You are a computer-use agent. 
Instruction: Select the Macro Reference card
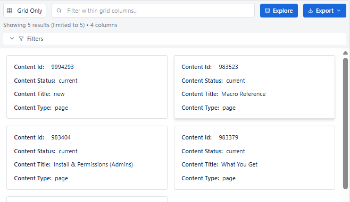[254, 87]
